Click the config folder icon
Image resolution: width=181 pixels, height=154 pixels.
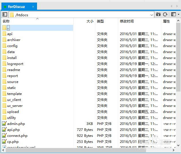coord(4,46)
